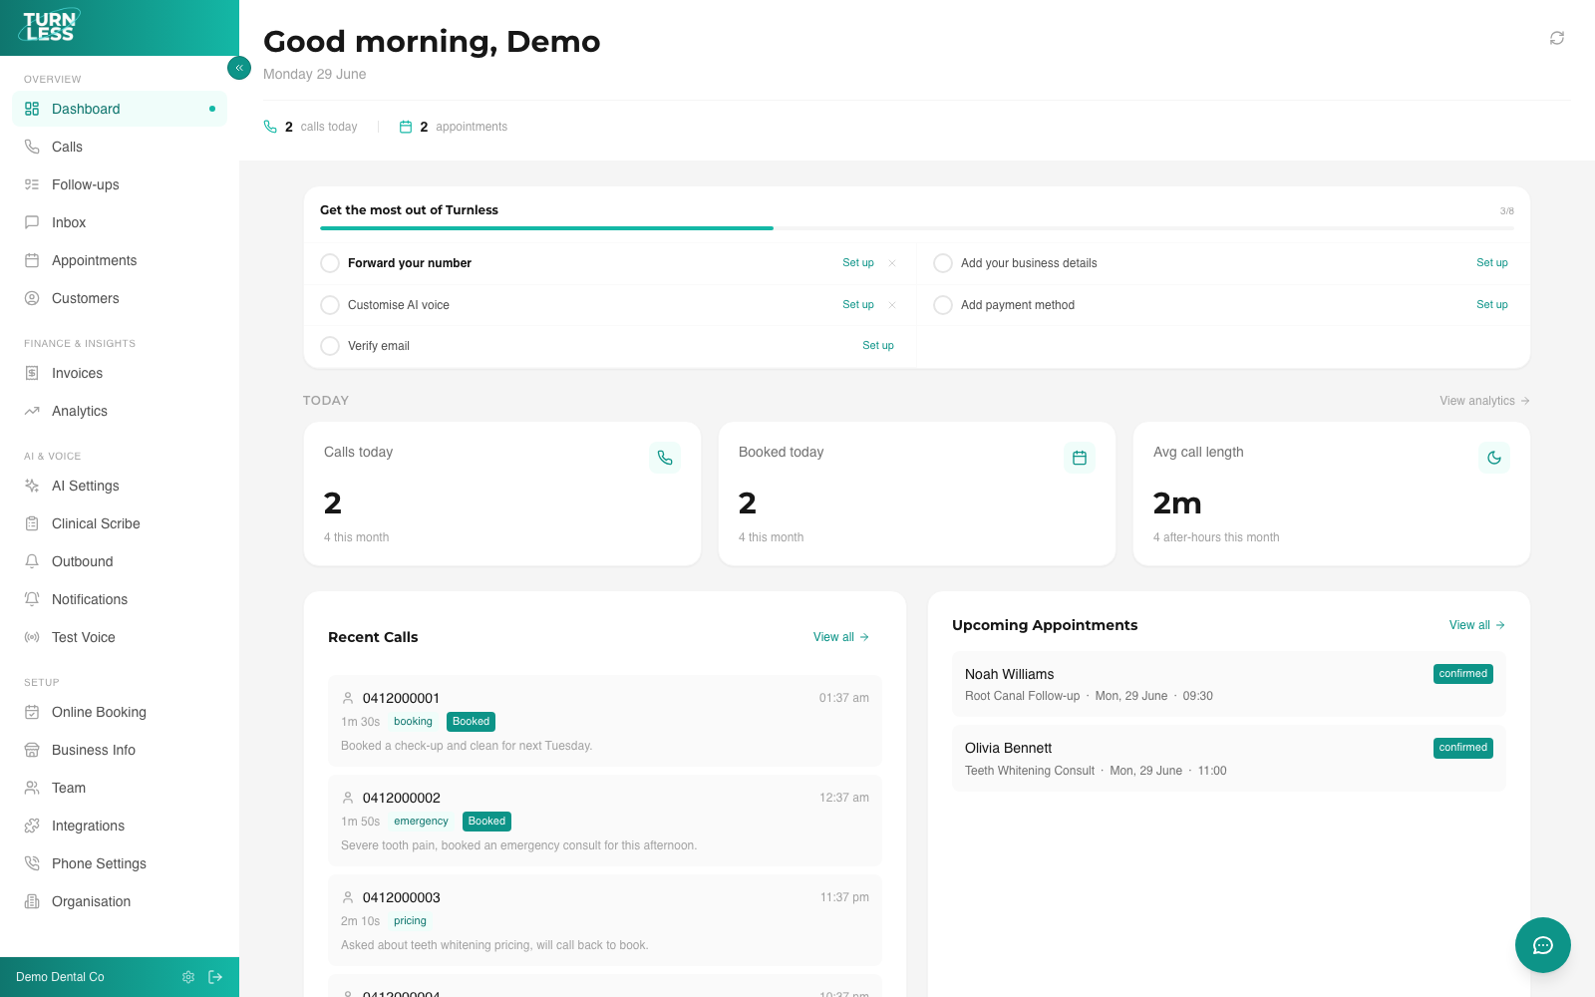Screen dimensions: 1595x997
Task: Click the Phone Settings icon
Action: pyautogui.click(x=32, y=863)
